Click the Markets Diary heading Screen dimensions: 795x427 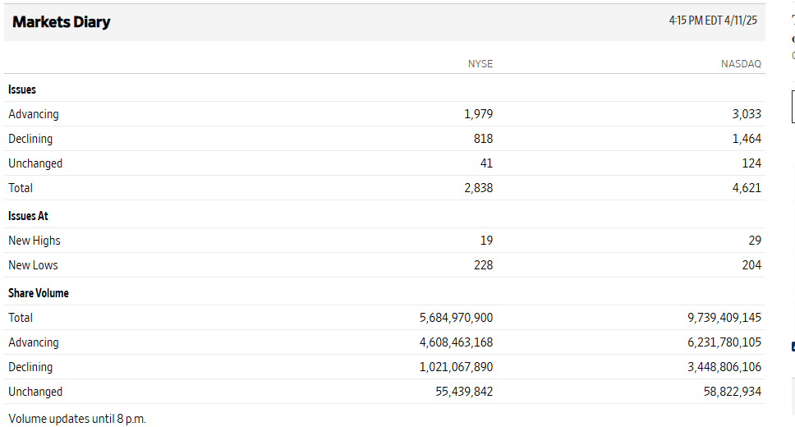click(62, 22)
